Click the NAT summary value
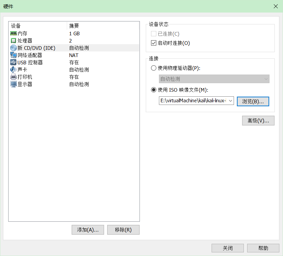The height and width of the screenshot is (256, 283). tap(74, 55)
